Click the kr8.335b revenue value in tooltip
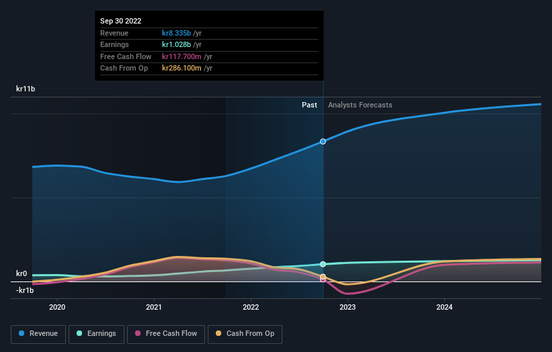 [x=176, y=33]
